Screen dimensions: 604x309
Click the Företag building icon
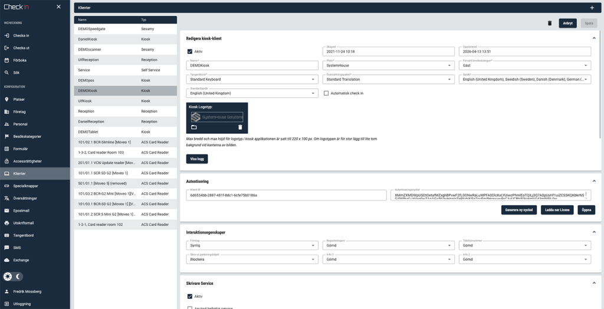tap(6, 111)
